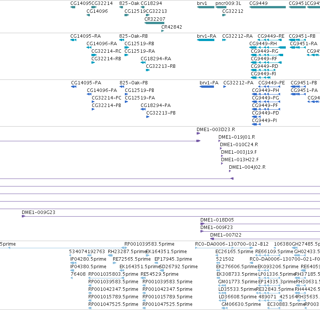Select EST RE72565.5prime
This screenshot has width=320, height=310.
[x=132, y=259]
